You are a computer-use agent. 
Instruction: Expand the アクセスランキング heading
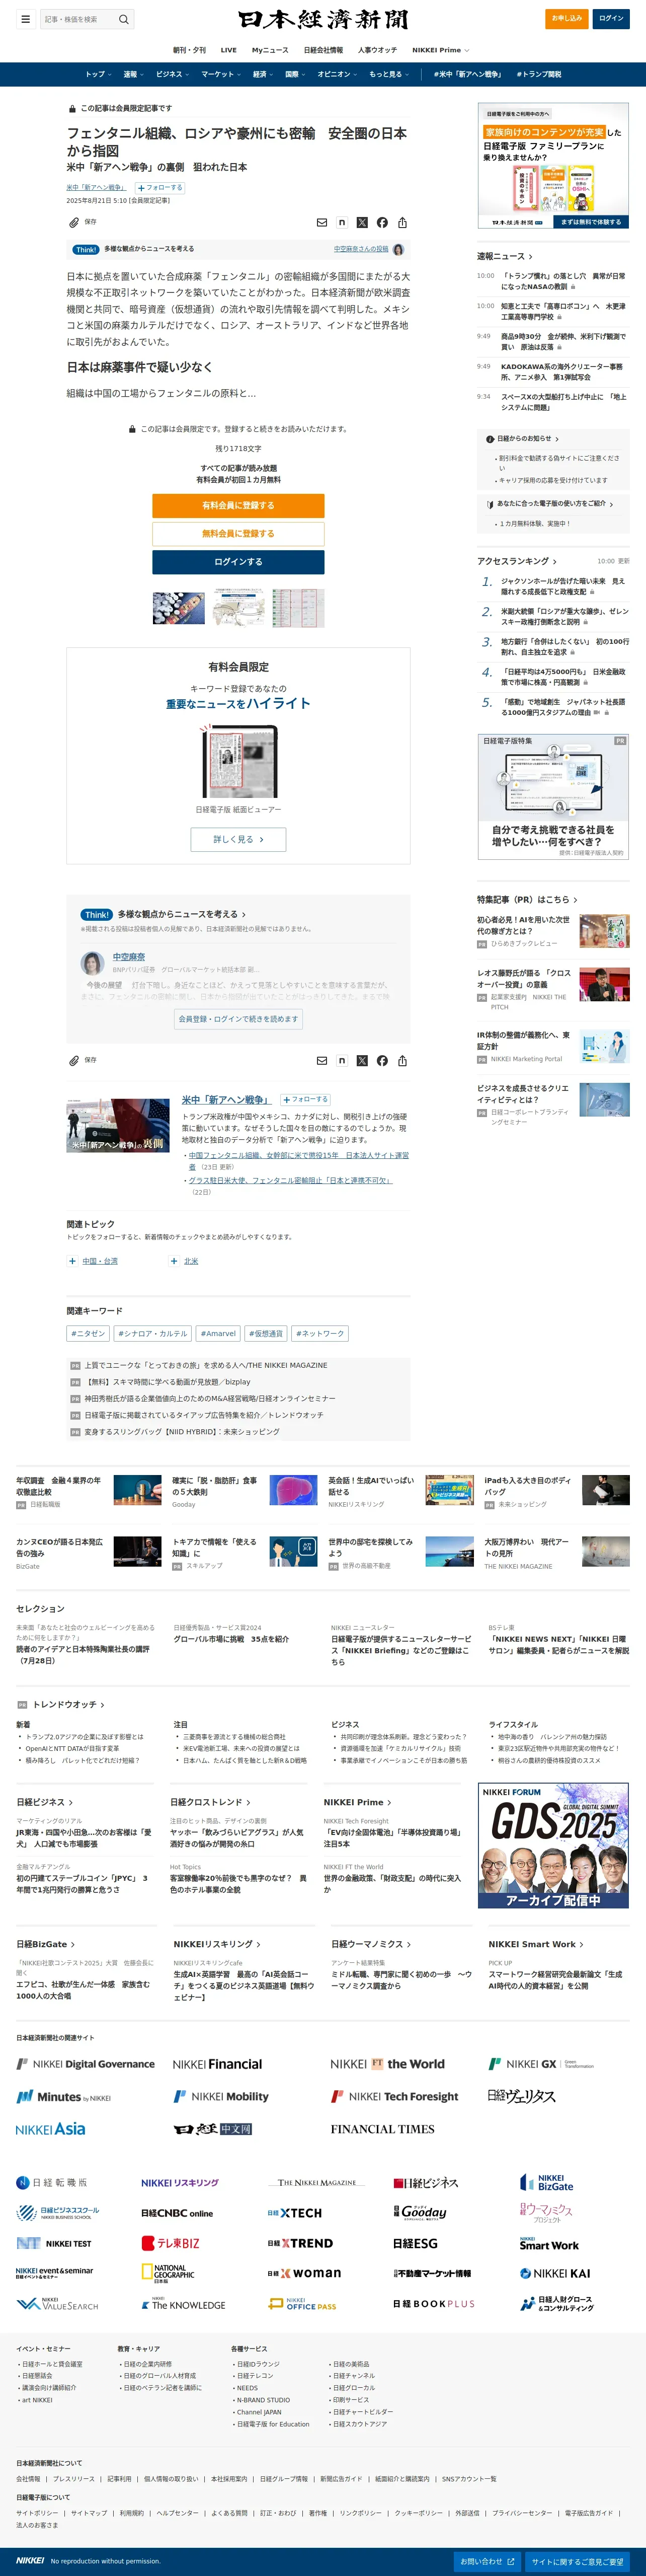[x=517, y=561]
